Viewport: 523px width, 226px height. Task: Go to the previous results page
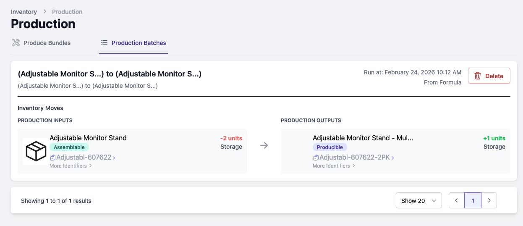tap(456, 201)
